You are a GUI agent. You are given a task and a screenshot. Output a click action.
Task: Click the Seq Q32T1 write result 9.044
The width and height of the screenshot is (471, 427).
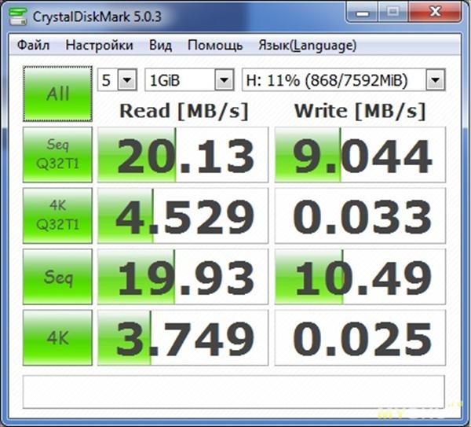pyautogui.click(x=360, y=155)
